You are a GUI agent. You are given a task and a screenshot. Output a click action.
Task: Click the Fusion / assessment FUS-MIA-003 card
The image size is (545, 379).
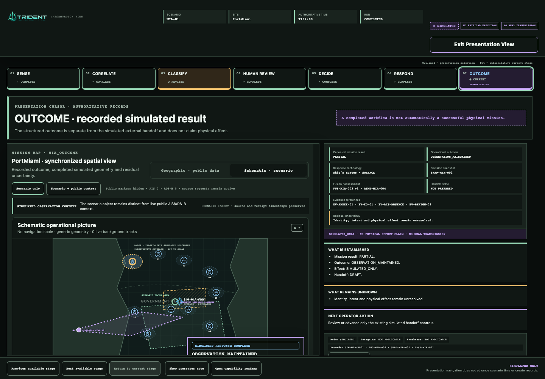tap(377, 186)
